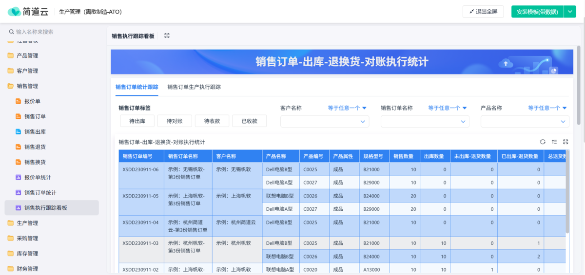Click the sort icon above the statistics table

tap(554, 142)
